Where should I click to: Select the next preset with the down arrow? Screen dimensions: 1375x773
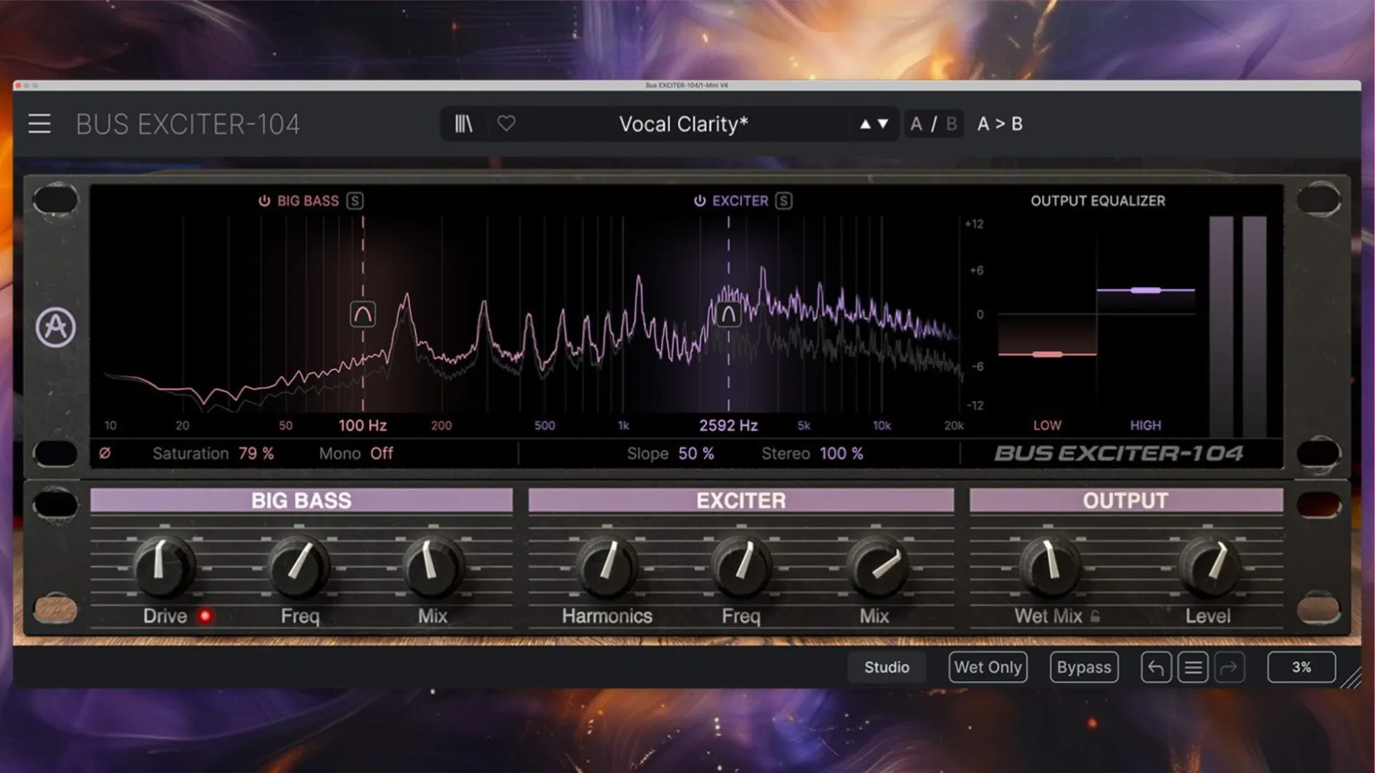coord(883,123)
